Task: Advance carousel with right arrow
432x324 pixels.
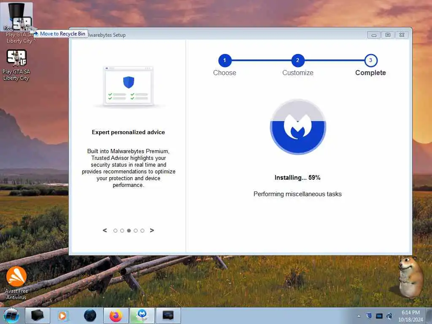Action: coord(152,230)
